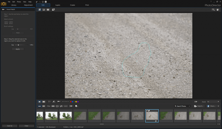The image size is (222, 129).
Task: Switch to viewer-only mode icon
Action: [x=44, y=10]
